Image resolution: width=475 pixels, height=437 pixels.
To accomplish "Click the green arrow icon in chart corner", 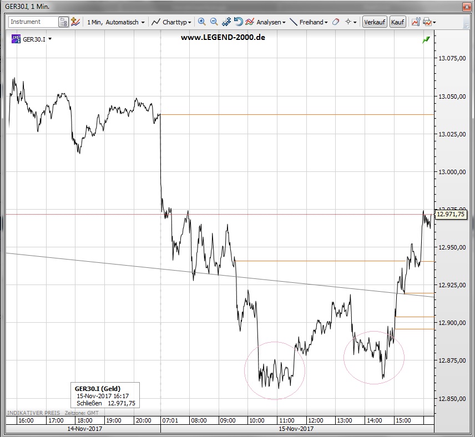I will (426, 40).
